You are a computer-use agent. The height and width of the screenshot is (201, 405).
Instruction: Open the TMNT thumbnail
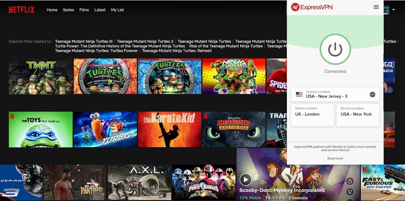[x=41, y=76]
